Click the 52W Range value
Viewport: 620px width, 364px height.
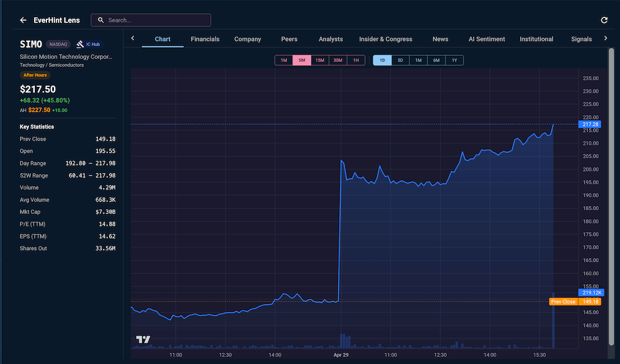pos(92,175)
